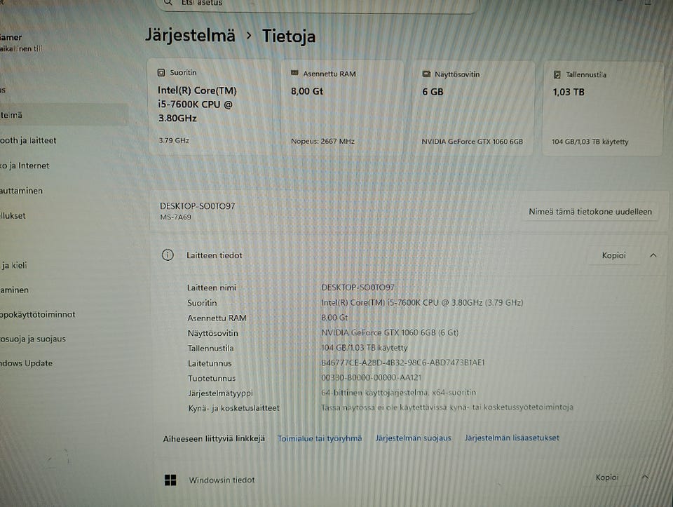Copy device info with Kopioi in Laitteen tiedot

(x=613, y=255)
